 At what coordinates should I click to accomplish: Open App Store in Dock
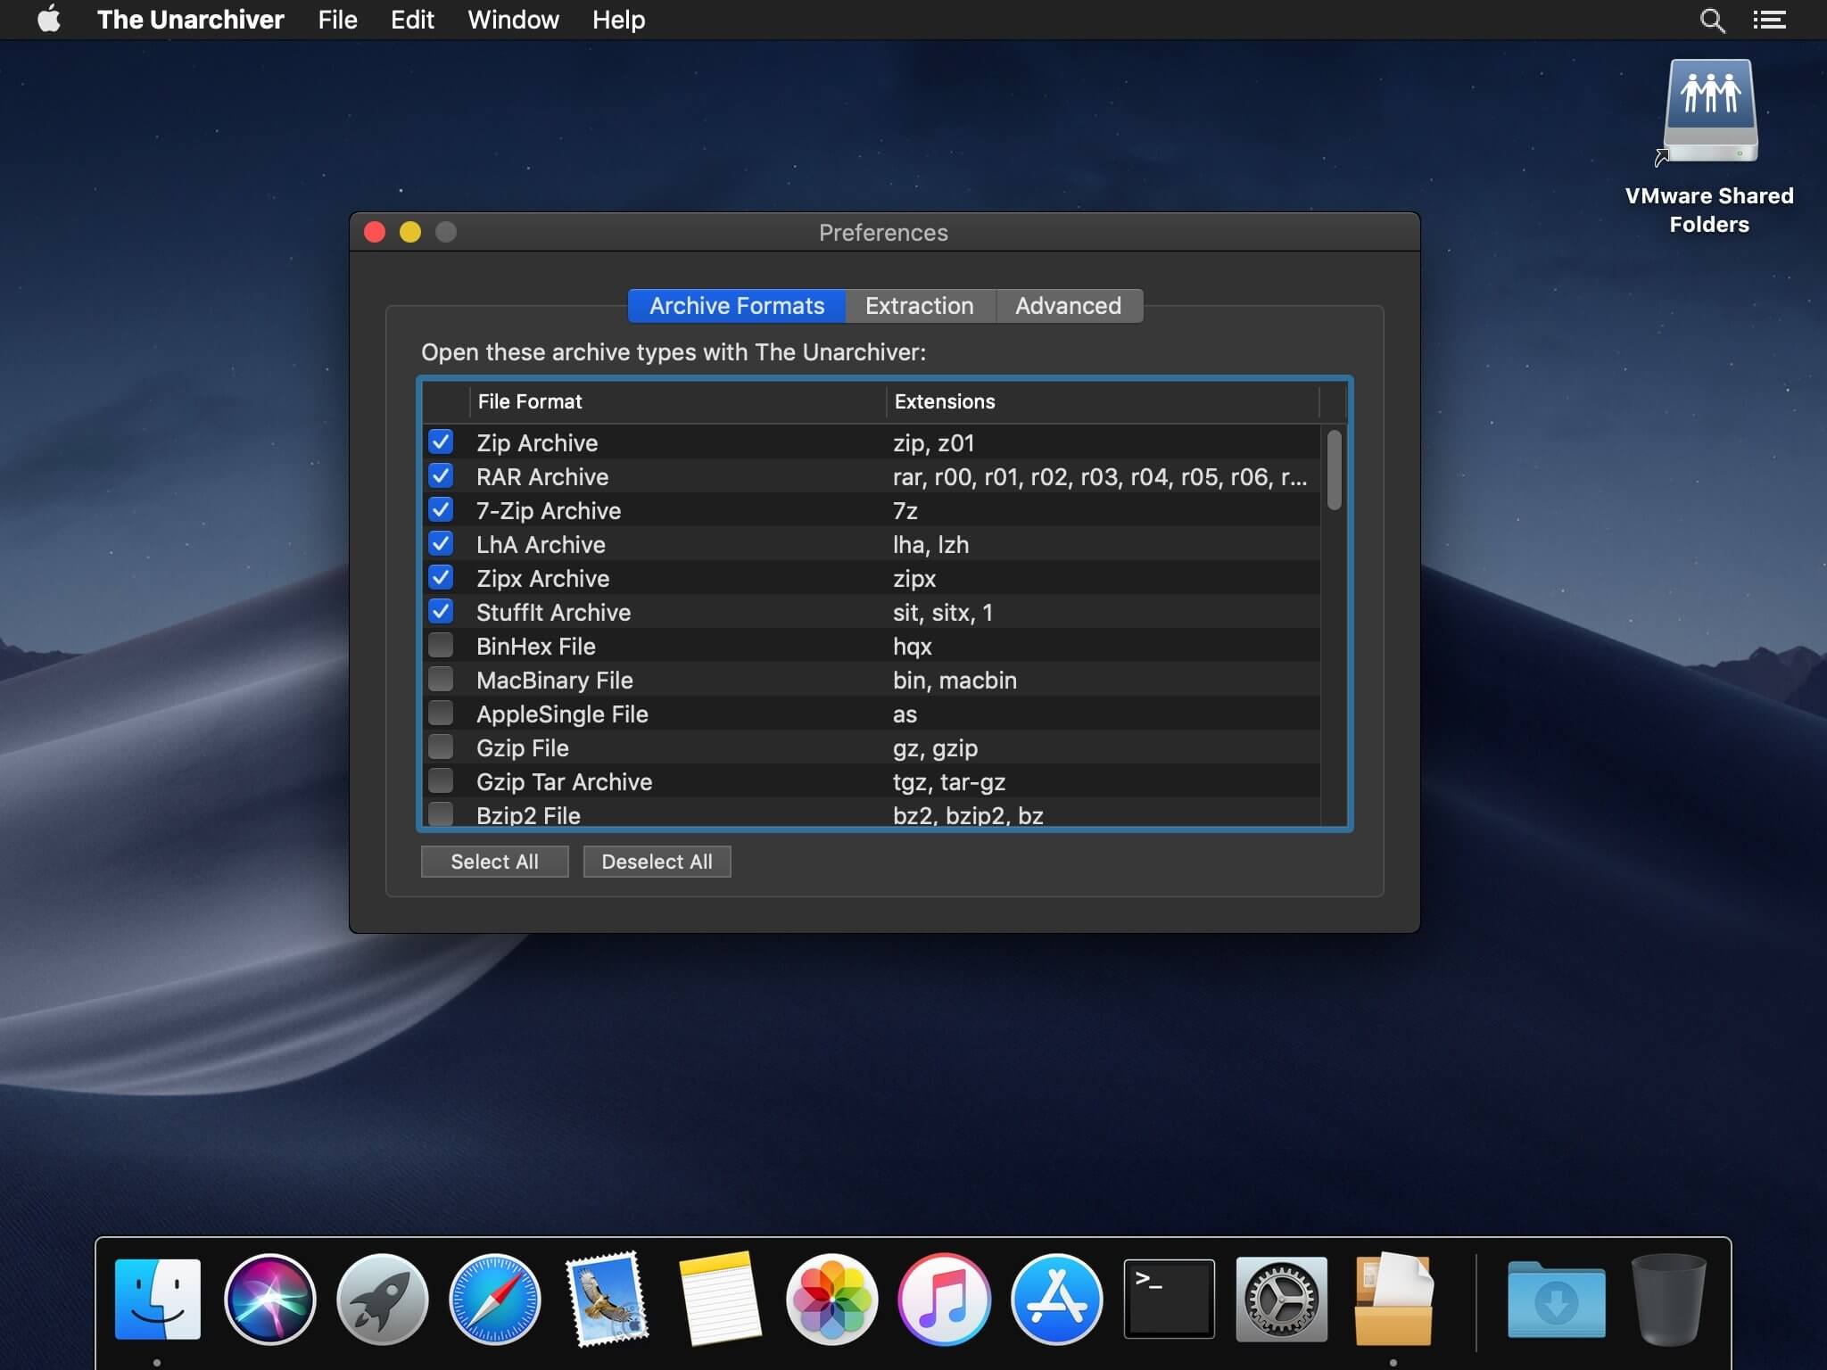click(x=1056, y=1299)
